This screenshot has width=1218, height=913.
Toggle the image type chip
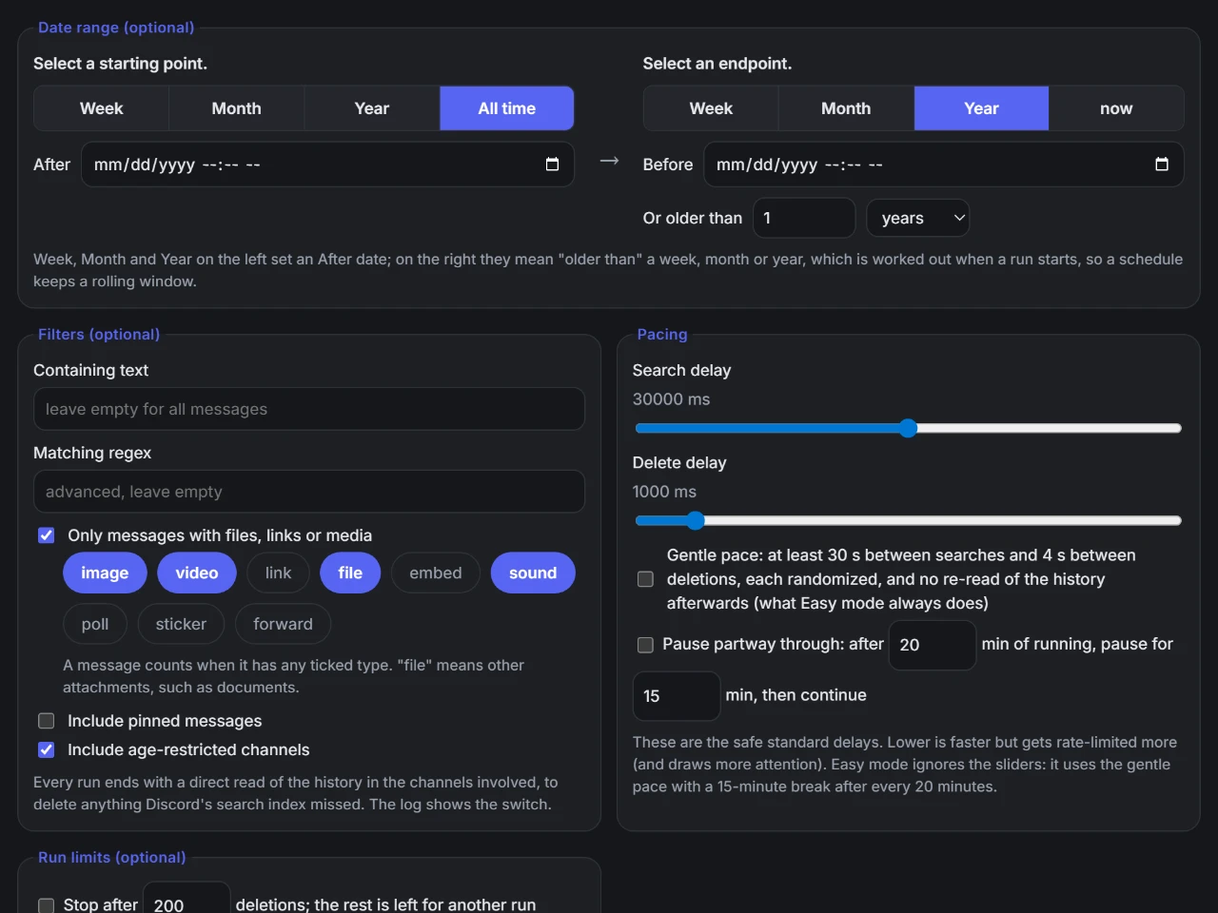105,573
